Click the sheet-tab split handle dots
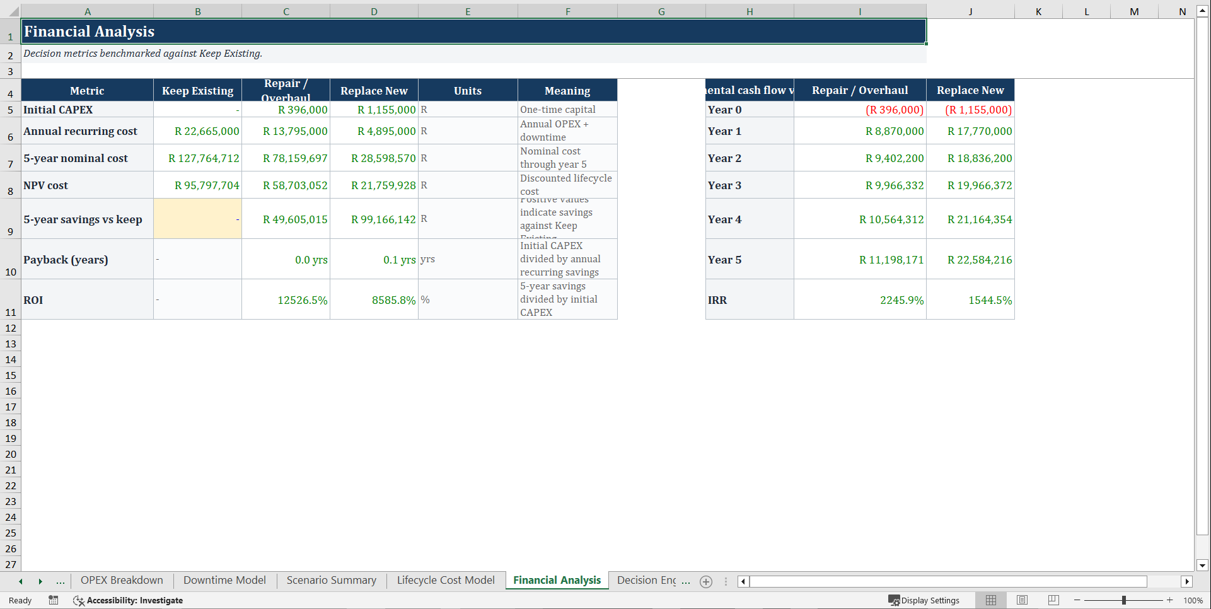Screen dimensions: 1211x609 point(726,581)
